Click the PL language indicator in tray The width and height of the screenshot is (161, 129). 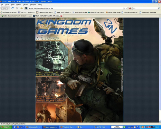tap(129, 127)
